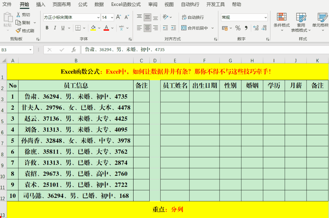Click in the formula bar text
The width and height of the screenshot is (329, 218).
[x=125, y=50]
